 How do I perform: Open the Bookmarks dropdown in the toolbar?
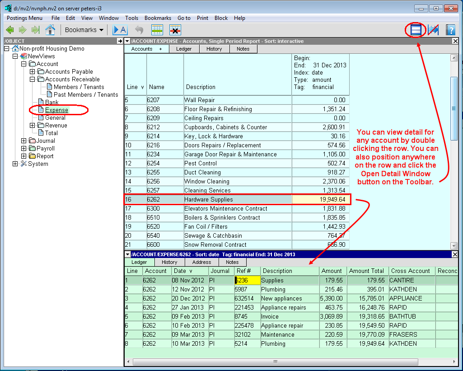[84, 30]
